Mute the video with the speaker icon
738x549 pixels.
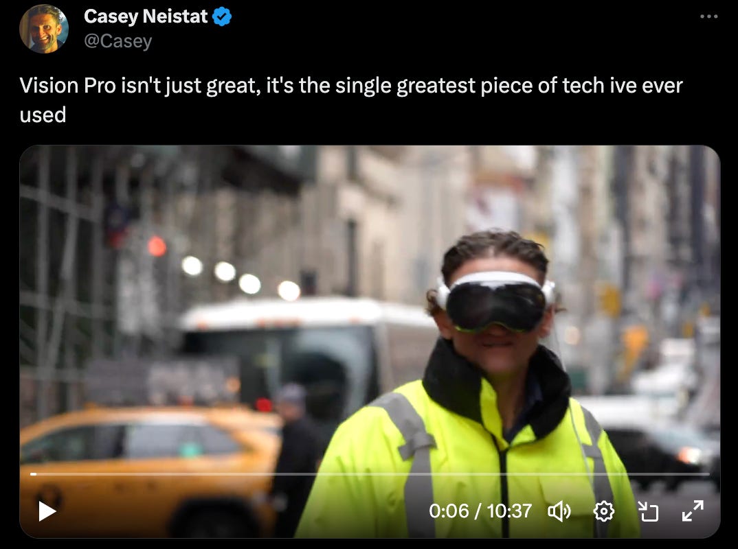pyautogui.click(x=559, y=511)
